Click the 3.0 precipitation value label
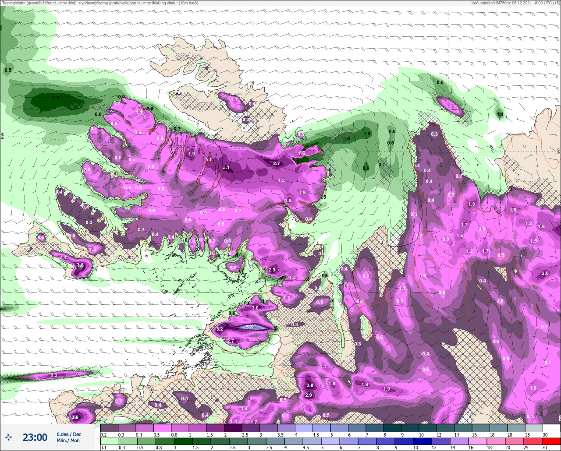 tap(255, 308)
